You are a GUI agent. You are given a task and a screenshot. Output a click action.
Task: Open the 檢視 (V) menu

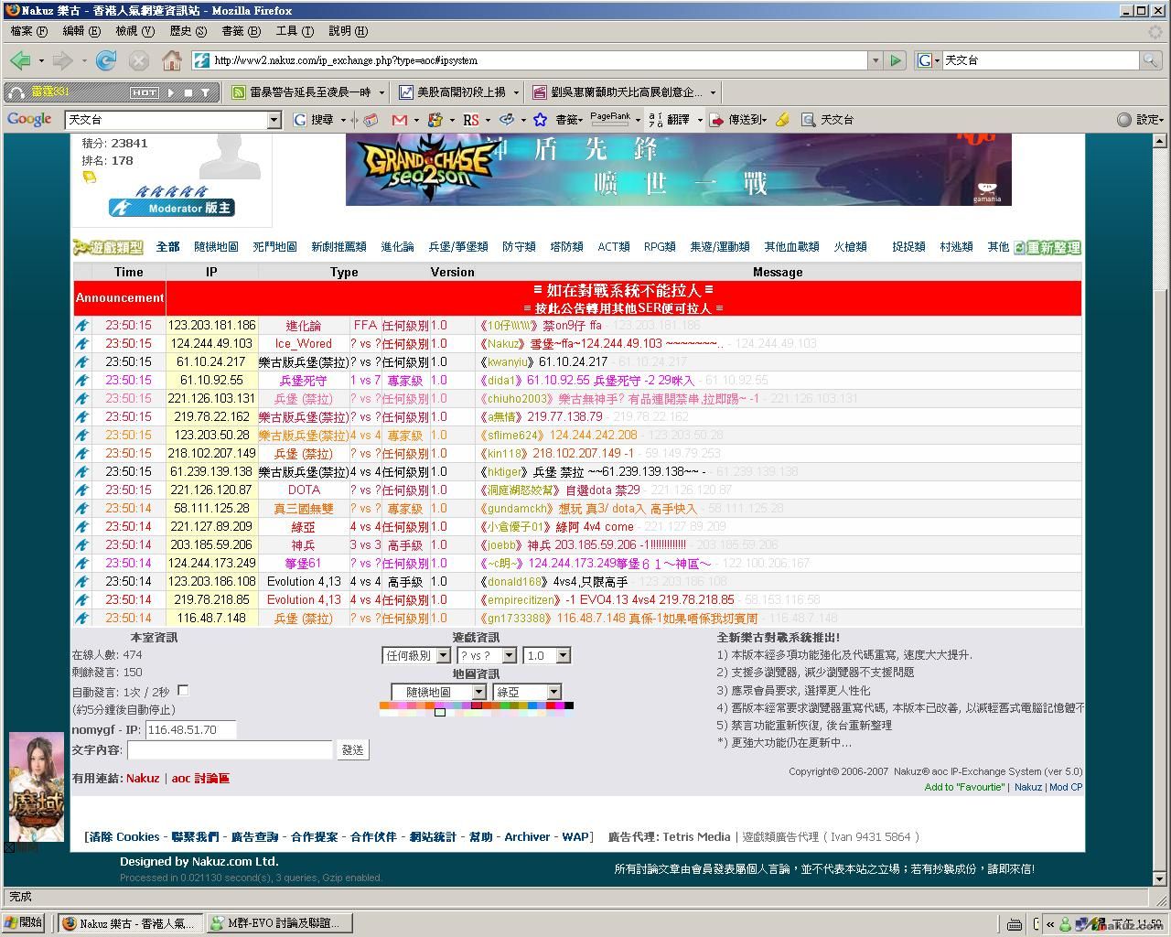click(x=134, y=31)
